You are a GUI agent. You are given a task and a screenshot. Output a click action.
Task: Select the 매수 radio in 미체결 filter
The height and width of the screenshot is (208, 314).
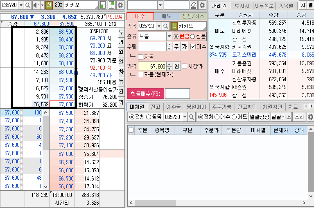(217, 117)
